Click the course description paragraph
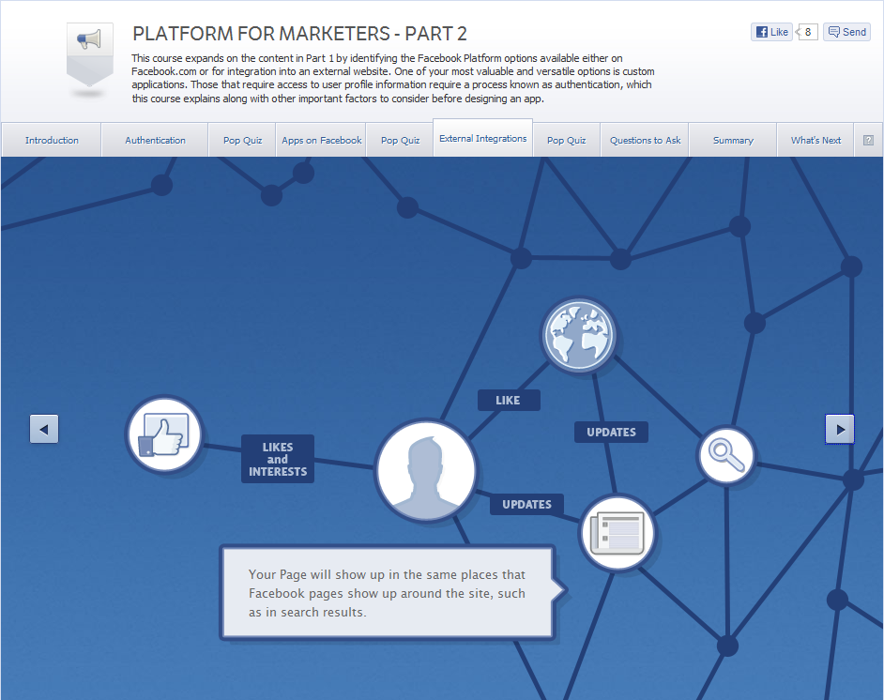884x700 pixels. 393,78
